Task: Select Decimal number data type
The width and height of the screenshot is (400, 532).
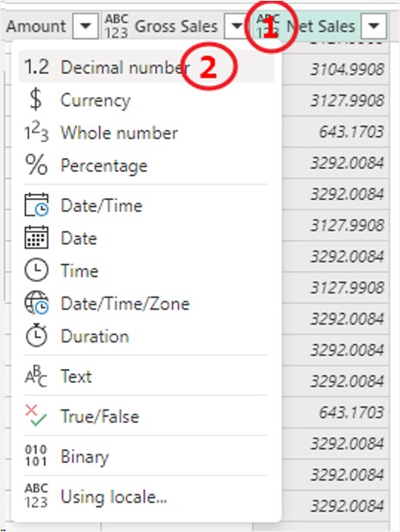Action: tap(146, 67)
